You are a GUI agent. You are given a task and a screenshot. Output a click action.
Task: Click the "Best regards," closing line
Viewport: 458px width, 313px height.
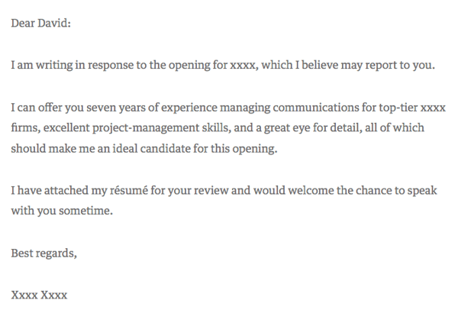[x=44, y=252]
